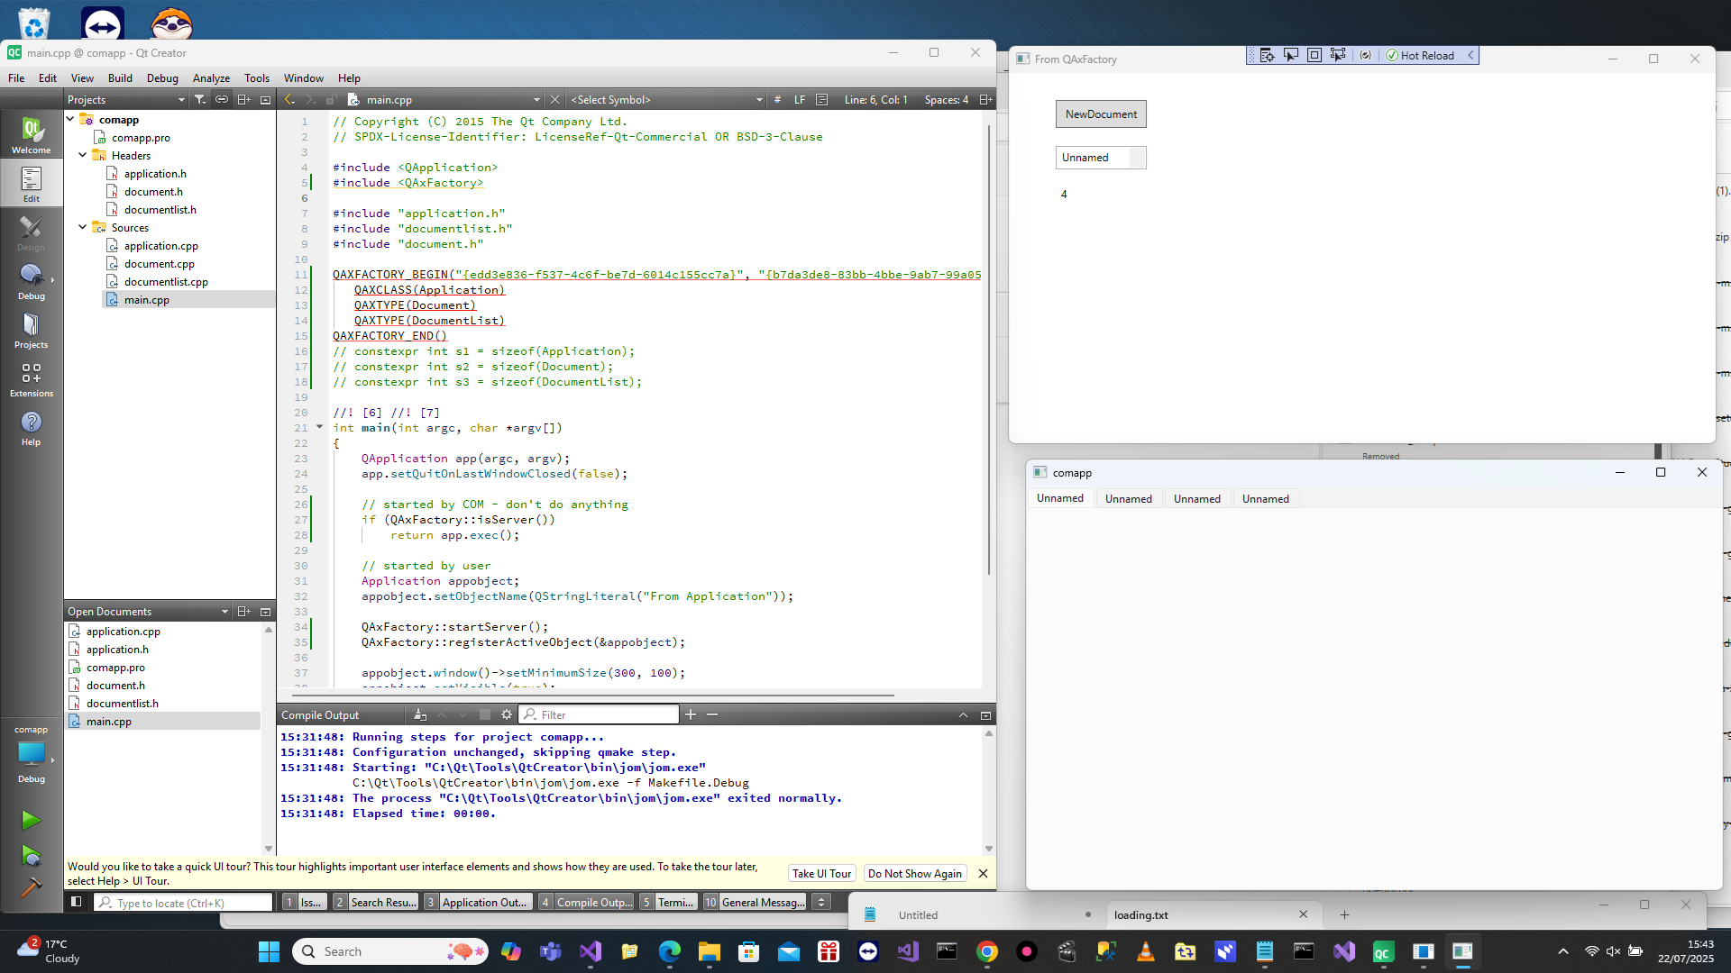Screen dimensions: 1731x973
Task: Open Debug mode in the mode sidebar
Action: point(32,281)
